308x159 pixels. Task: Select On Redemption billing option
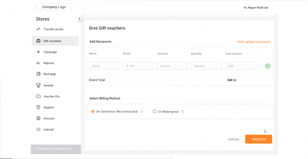coord(155,111)
